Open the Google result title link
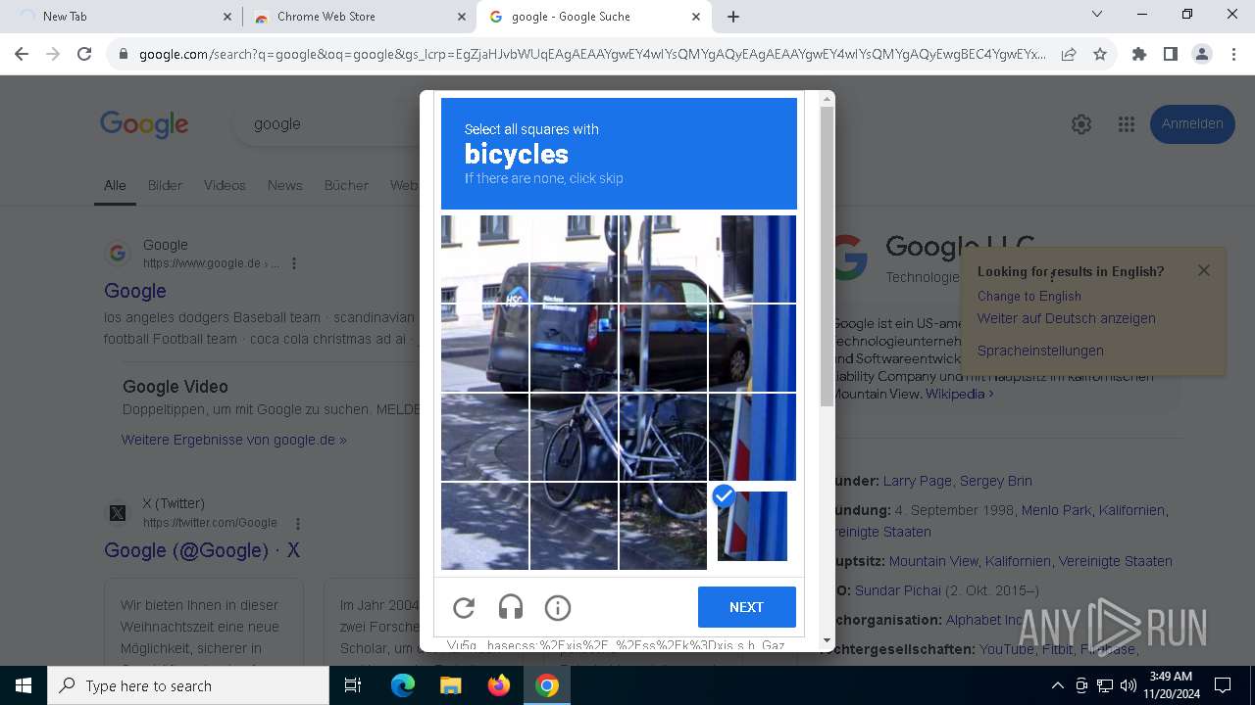Viewport: 1255px width, 705px height. pyautogui.click(x=135, y=291)
